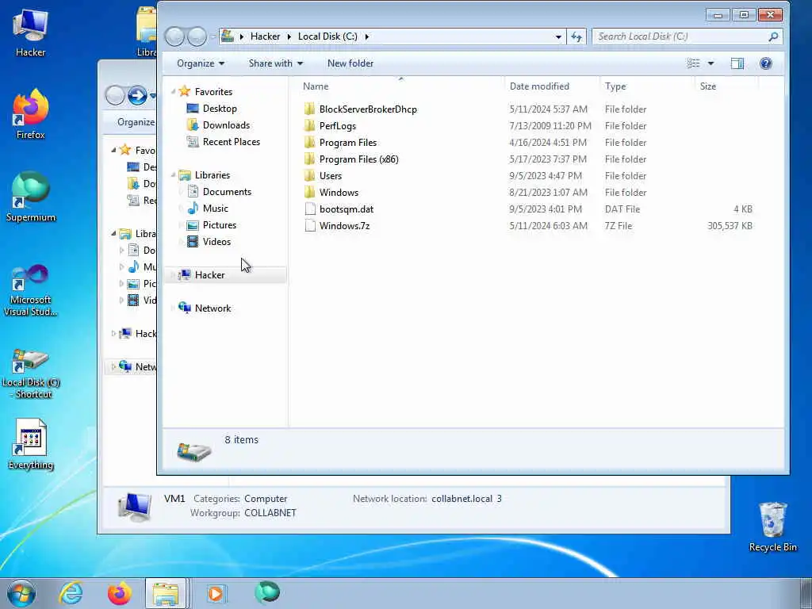Click the Windows Start button
Image resolution: width=812 pixels, height=609 pixels.
pos(21,593)
